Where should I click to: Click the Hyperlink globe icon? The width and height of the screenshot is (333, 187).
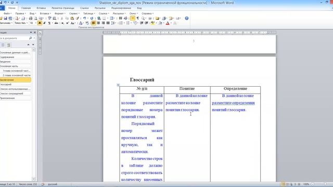[x=99, y=18]
